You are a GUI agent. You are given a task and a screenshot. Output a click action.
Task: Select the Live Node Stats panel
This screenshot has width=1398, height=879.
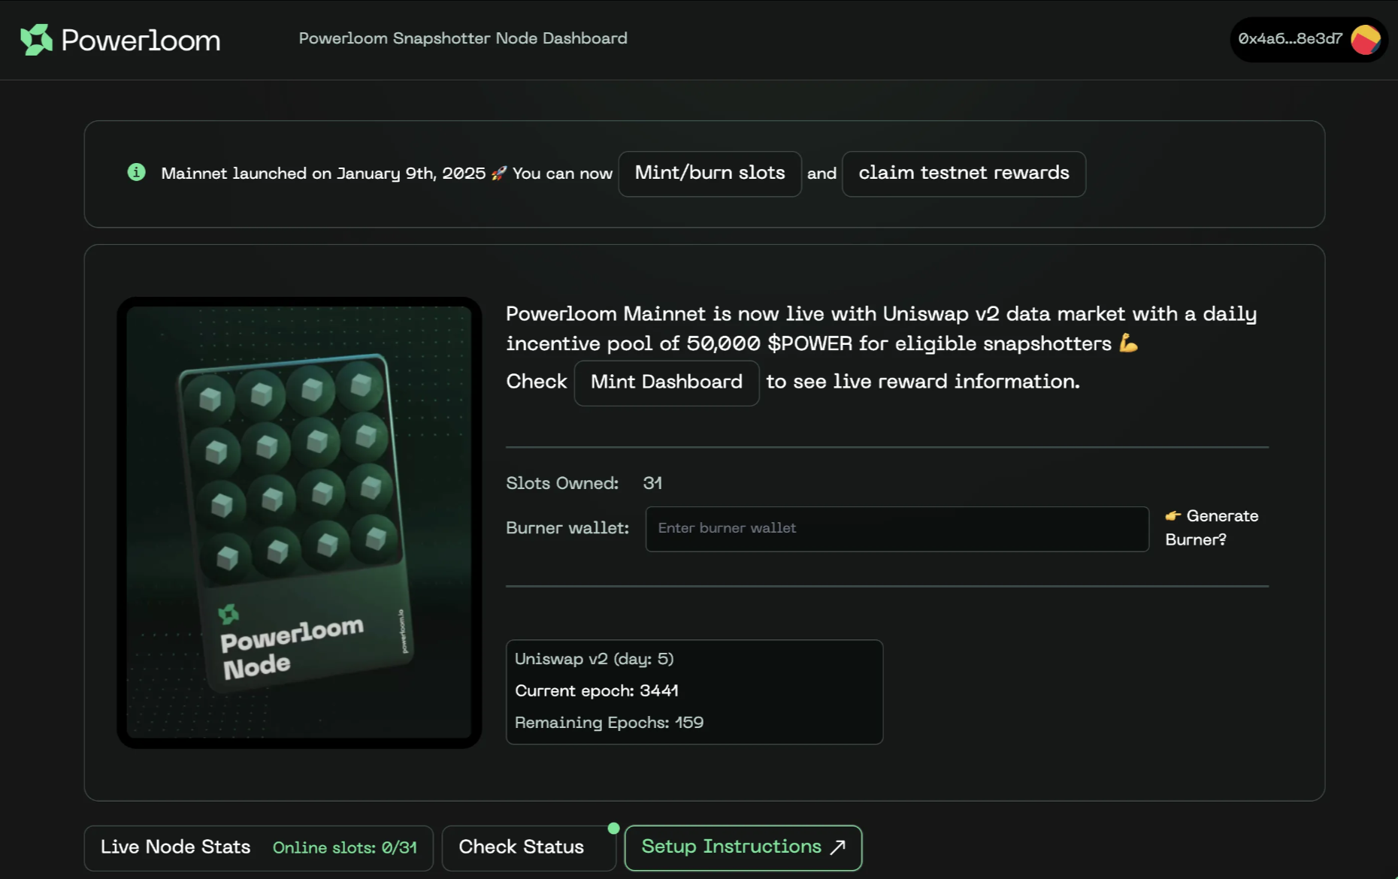259,848
